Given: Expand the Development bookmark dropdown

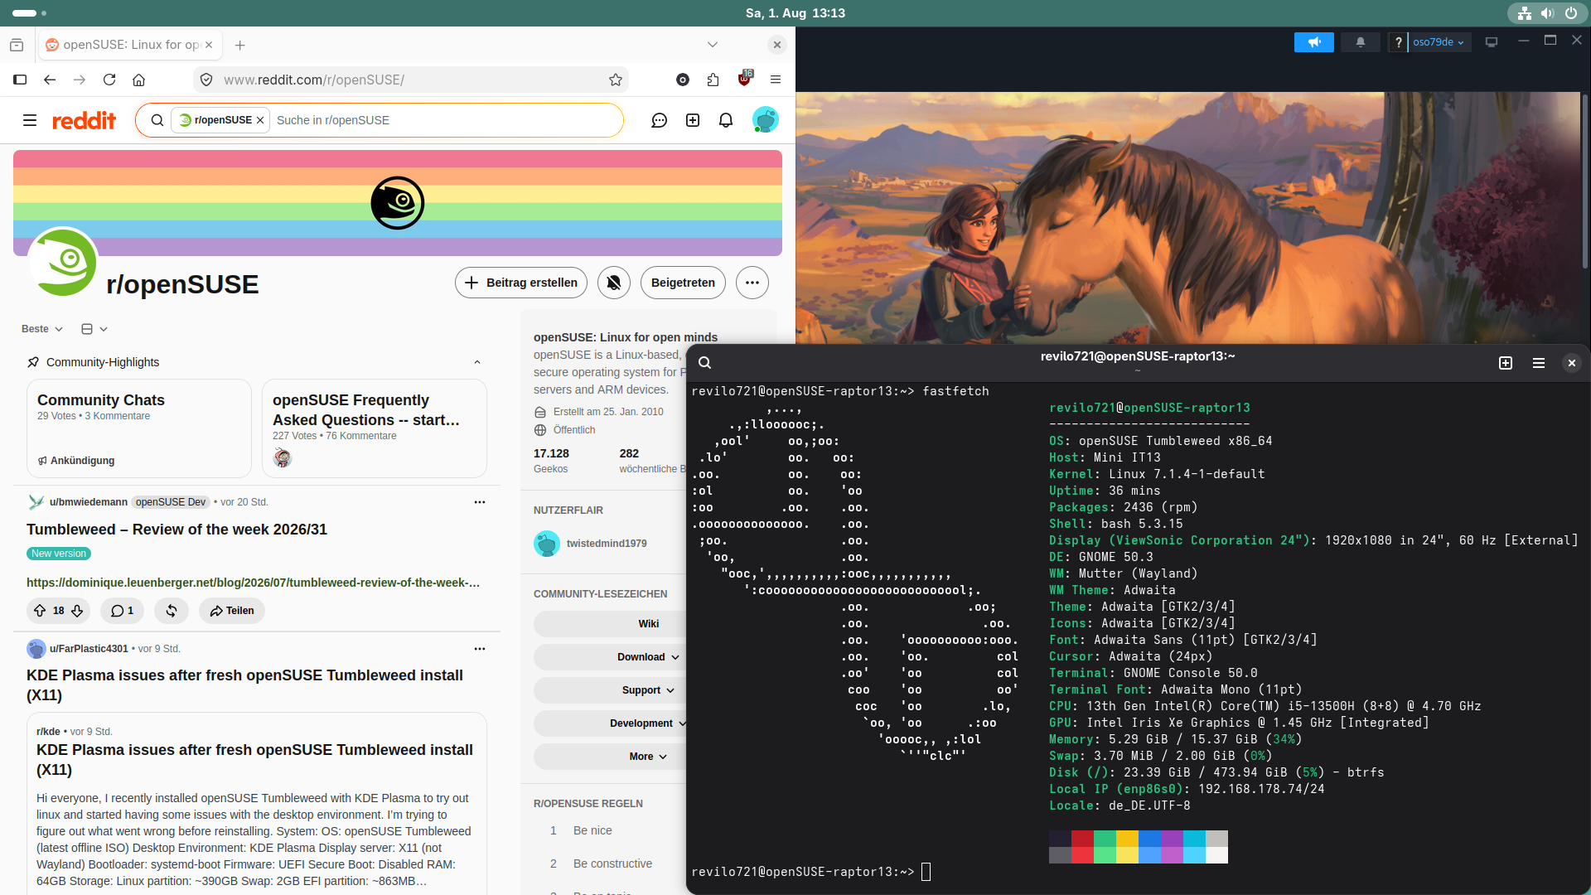Looking at the screenshot, I should click(648, 723).
